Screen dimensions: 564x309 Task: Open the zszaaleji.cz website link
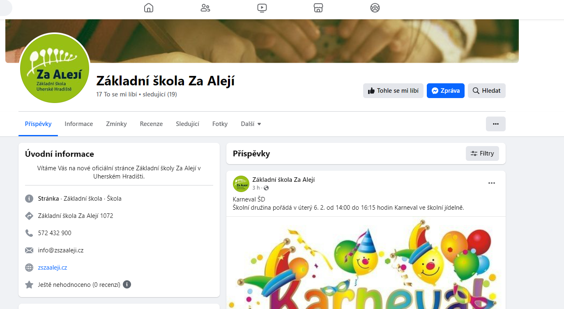point(53,268)
